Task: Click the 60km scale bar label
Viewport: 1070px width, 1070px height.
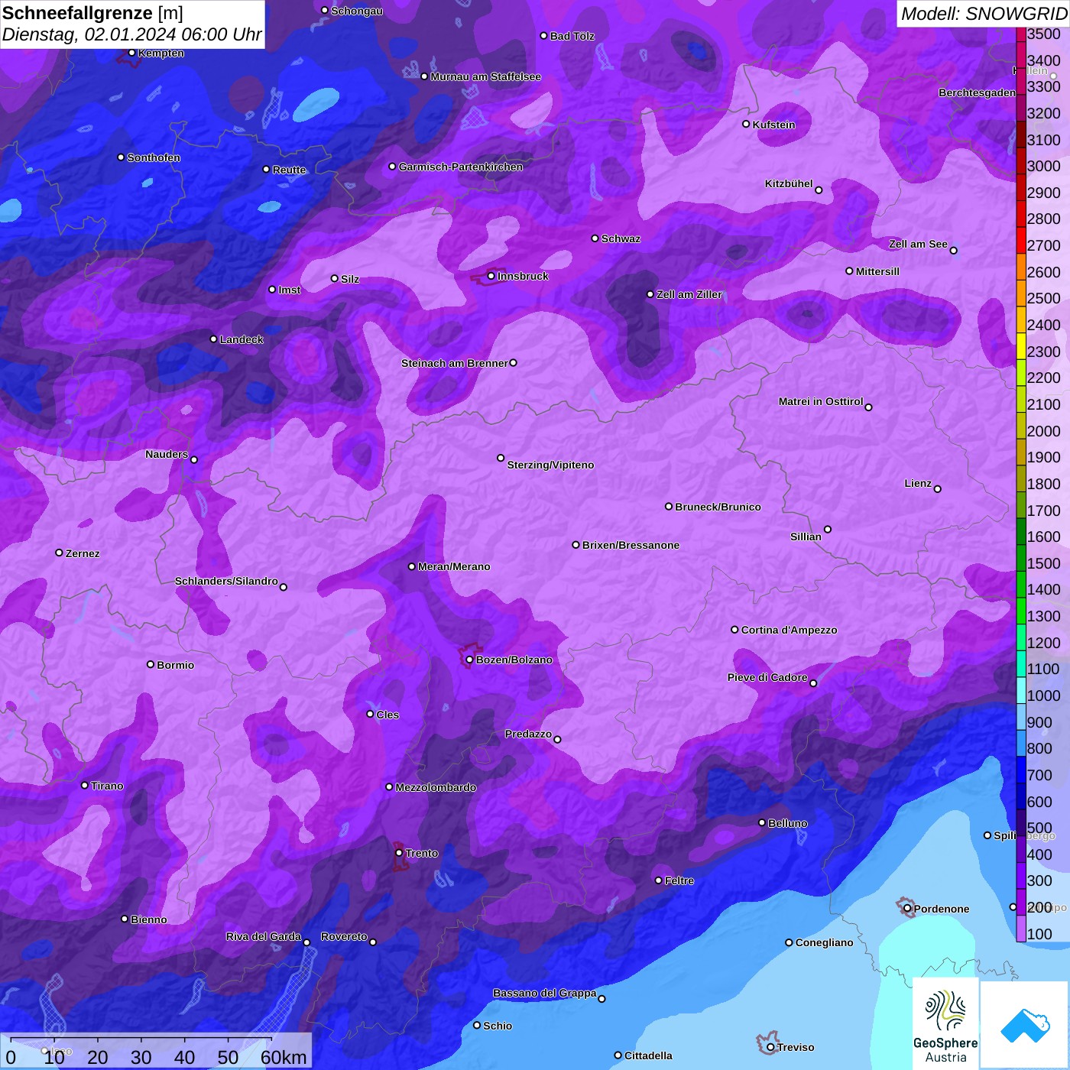Action: point(284,1057)
